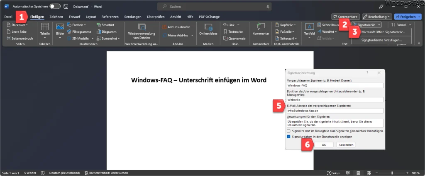Choose Signaturdienste hinzufügen... menu entry
This screenshot has width=425, height=176.
point(382,40)
